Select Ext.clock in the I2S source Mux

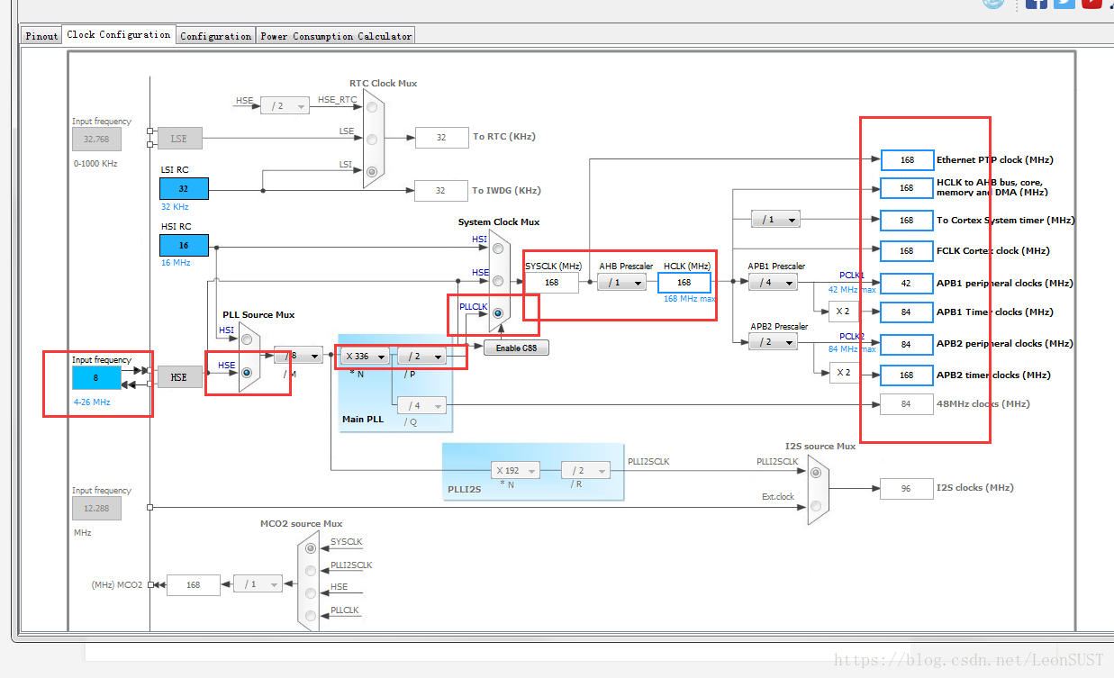pyautogui.click(x=816, y=506)
